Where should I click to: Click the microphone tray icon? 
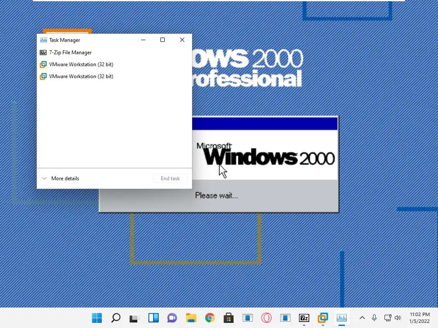point(374,318)
